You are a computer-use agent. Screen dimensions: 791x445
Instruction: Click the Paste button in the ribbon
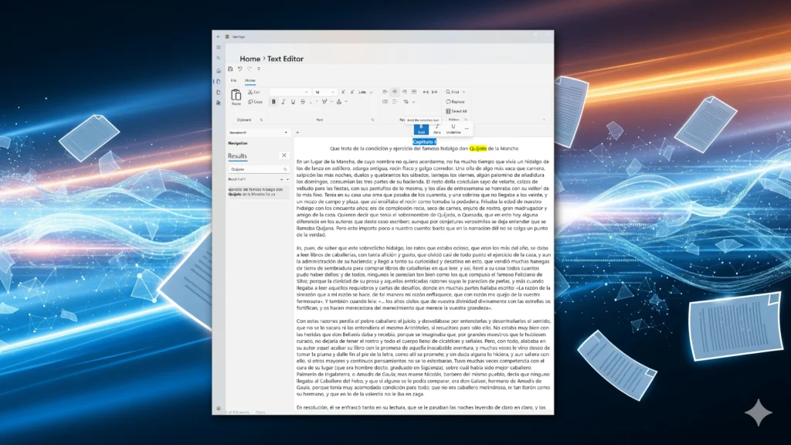236,97
